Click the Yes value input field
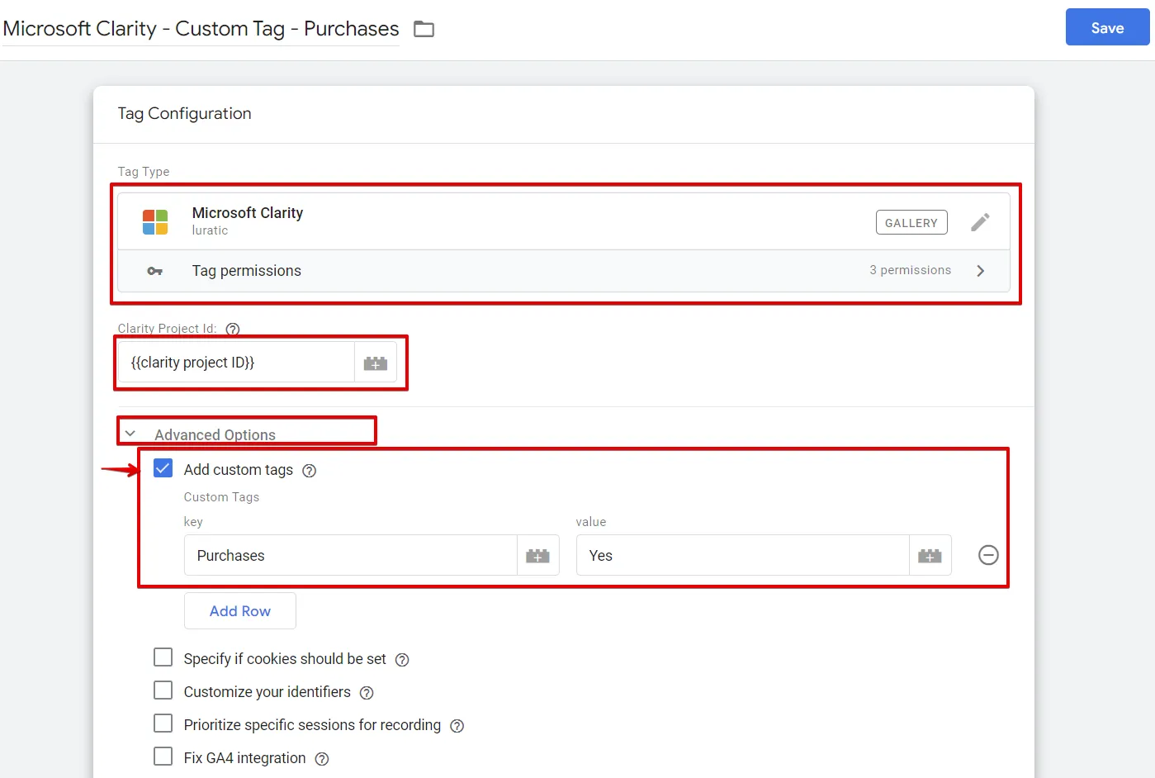The image size is (1155, 778). [x=742, y=555]
